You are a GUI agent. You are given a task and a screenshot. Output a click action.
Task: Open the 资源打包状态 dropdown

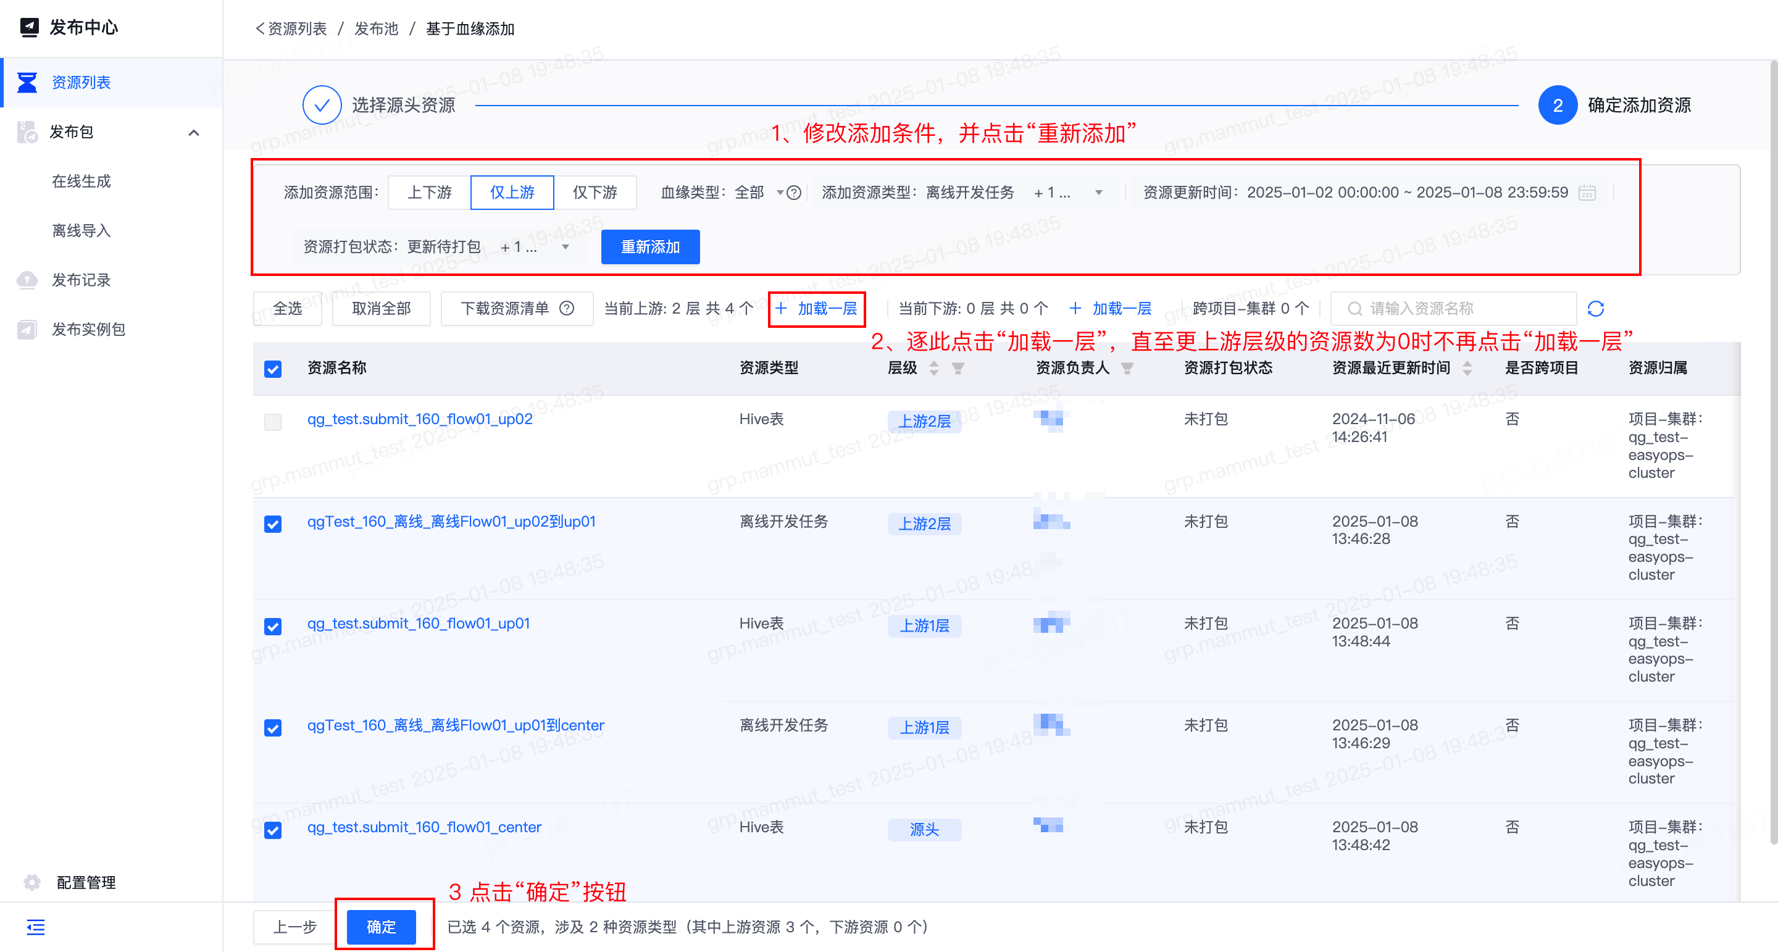click(566, 247)
